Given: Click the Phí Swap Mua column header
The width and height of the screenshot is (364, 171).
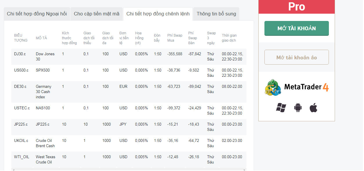Looking at the screenshot, I should [175, 38].
